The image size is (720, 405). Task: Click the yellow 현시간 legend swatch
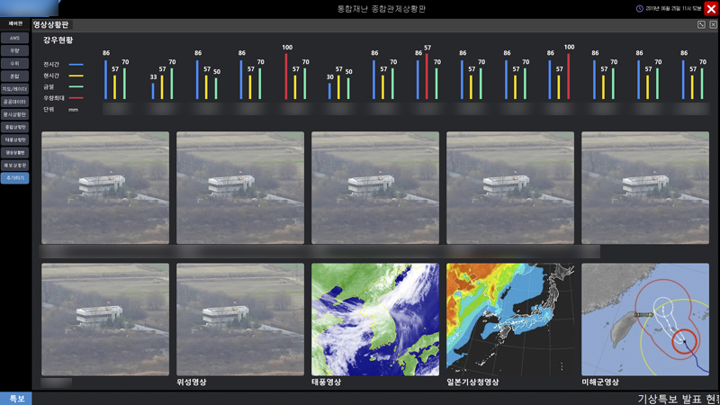(x=76, y=76)
